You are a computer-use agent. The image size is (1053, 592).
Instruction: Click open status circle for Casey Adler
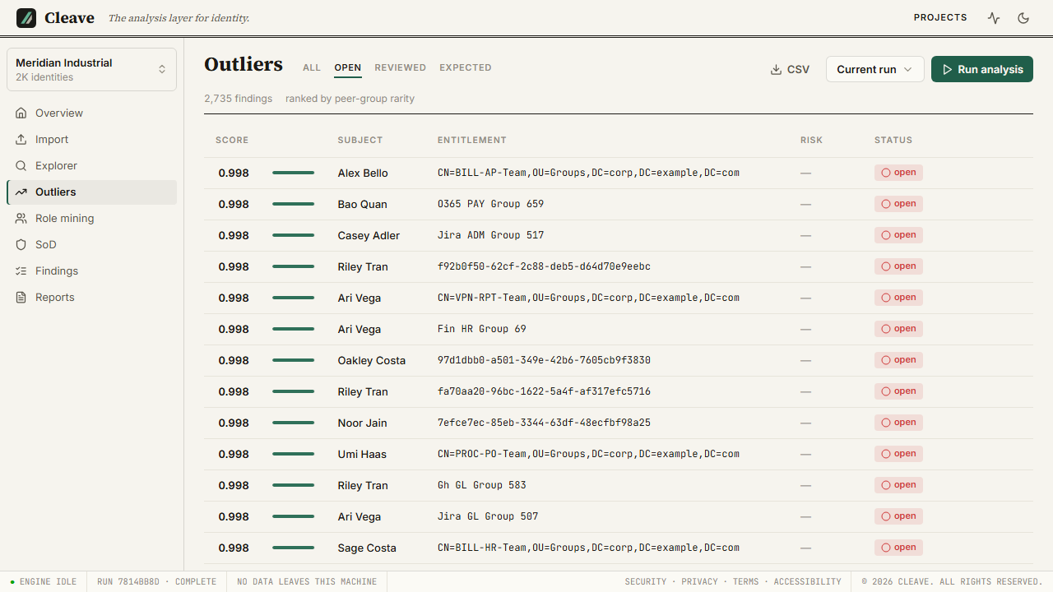886,235
